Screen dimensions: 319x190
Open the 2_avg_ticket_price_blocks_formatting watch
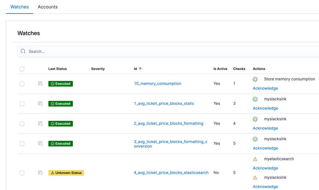(x=168, y=123)
